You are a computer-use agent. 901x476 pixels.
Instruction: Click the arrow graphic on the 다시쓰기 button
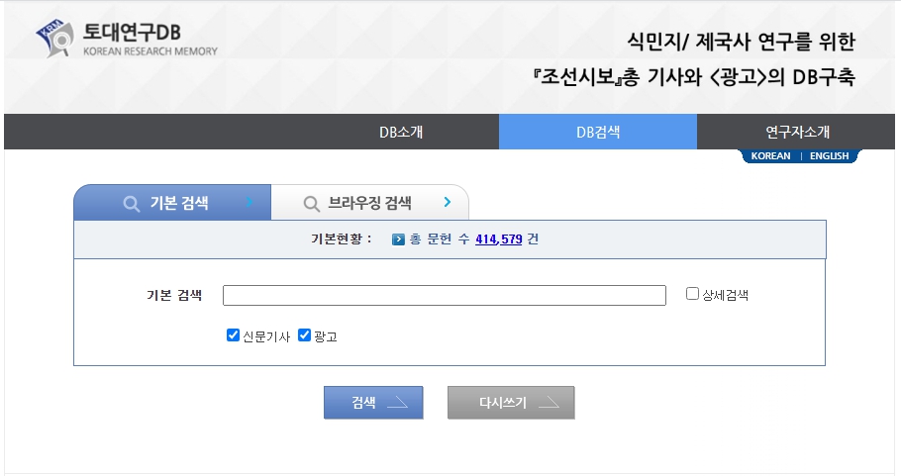549,403
